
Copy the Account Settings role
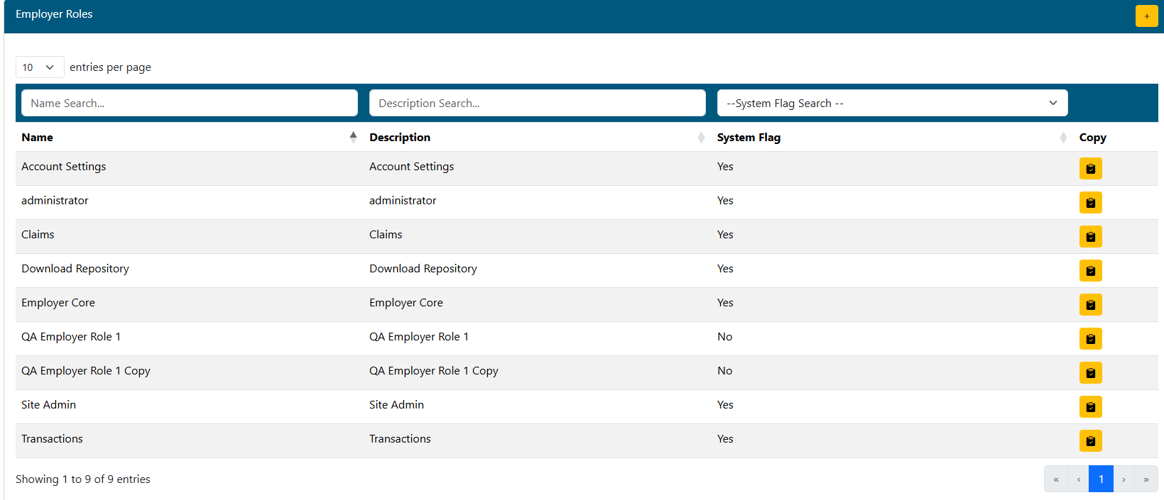tap(1090, 169)
